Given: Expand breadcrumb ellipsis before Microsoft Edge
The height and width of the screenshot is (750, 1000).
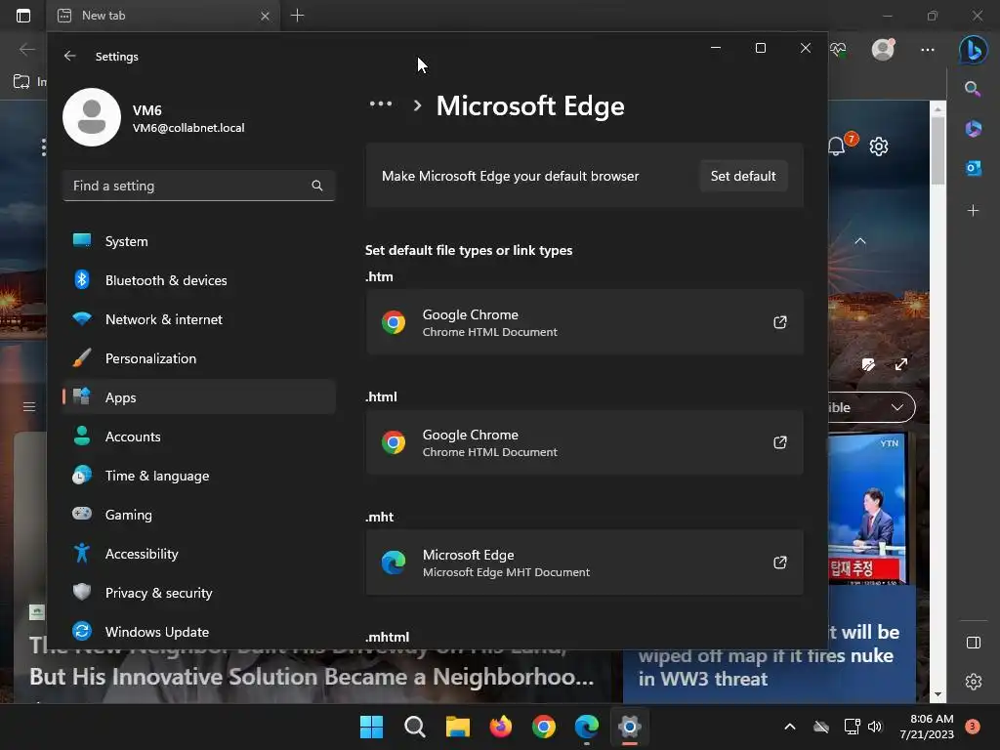Looking at the screenshot, I should click(381, 104).
